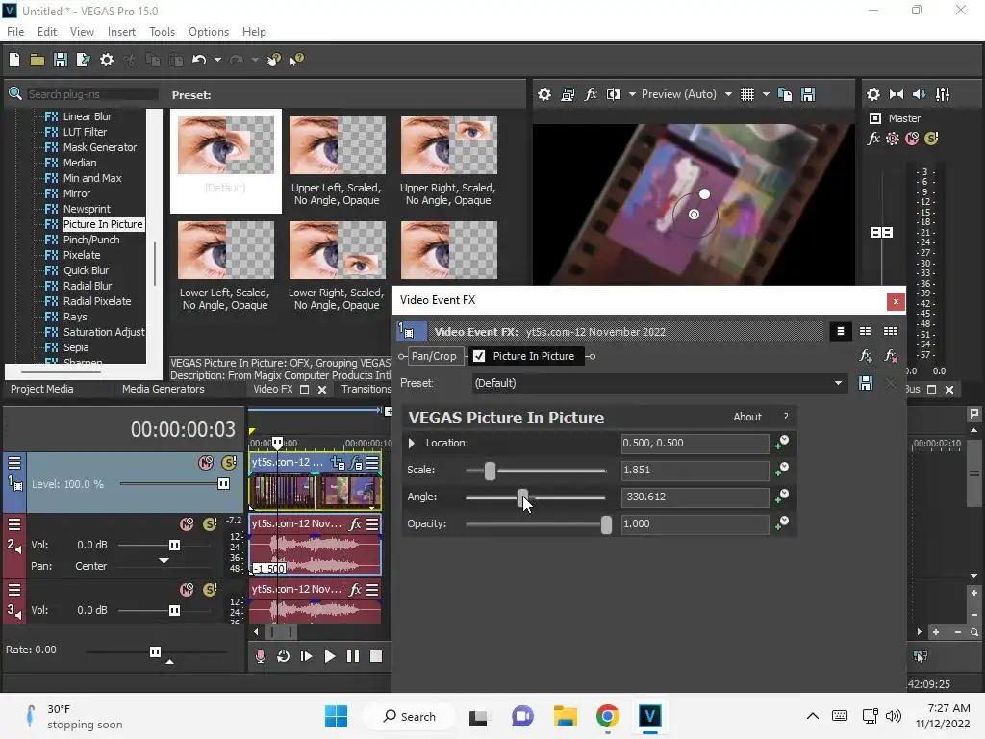The image size is (985, 739).
Task: Copy snapshot to clipboard icon
Action: pyautogui.click(x=785, y=94)
